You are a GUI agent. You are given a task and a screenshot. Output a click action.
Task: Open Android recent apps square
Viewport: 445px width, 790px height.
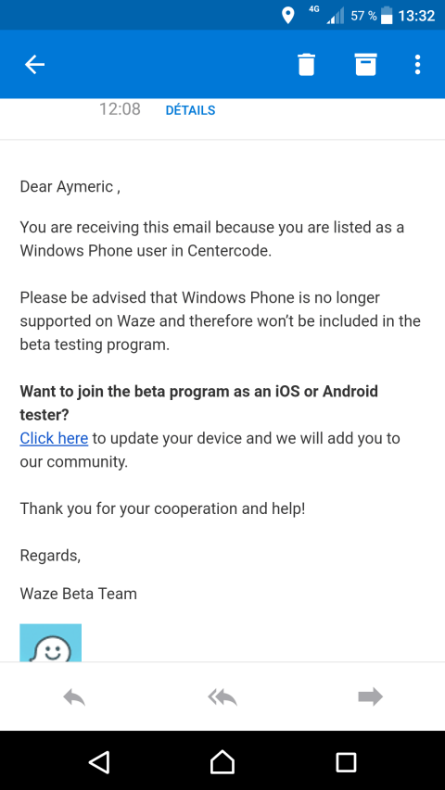click(346, 762)
